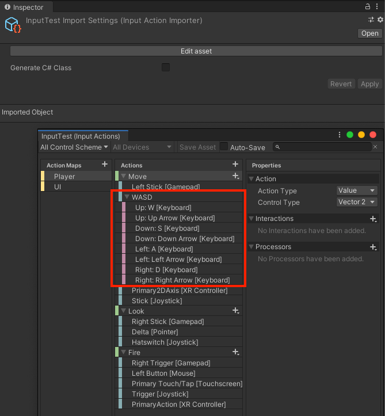The image size is (385, 416).
Task: Select Stick [Joystick] binding
Action: (180, 300)
